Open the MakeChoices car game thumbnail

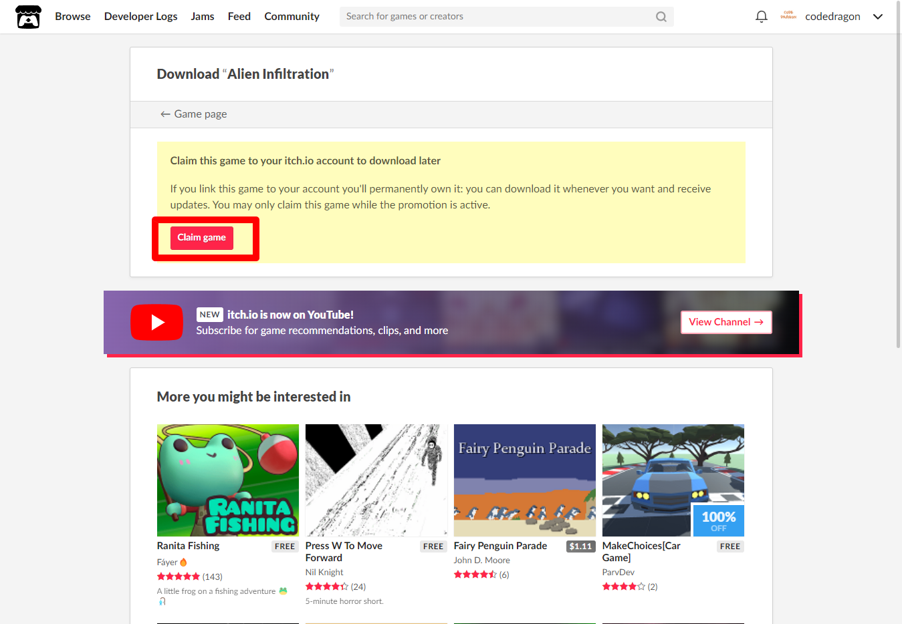(x=673, y=480)
